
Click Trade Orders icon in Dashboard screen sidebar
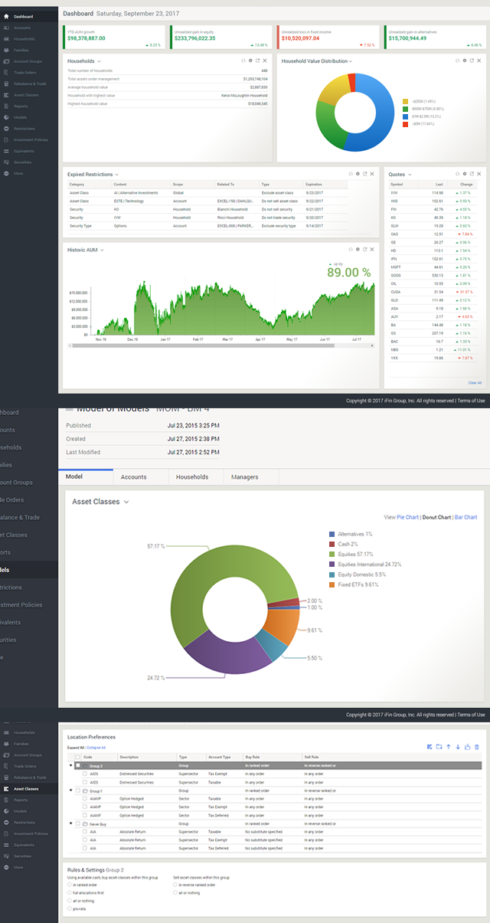[7, 72]
